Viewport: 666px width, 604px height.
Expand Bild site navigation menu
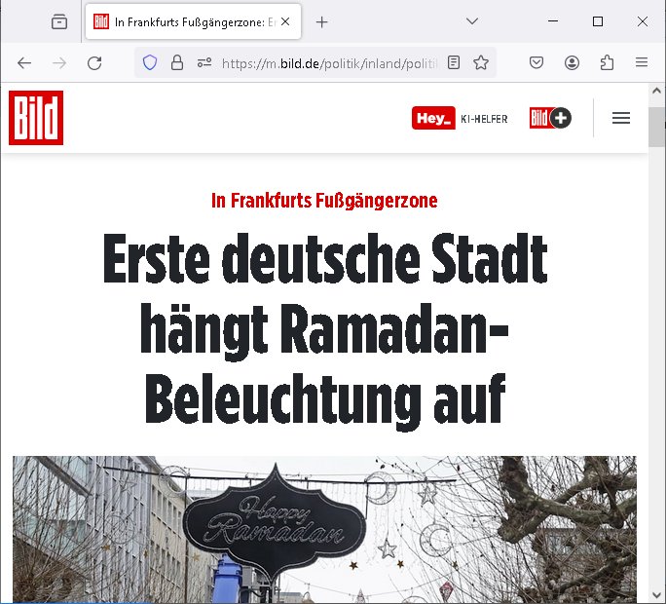click(621, 118)
